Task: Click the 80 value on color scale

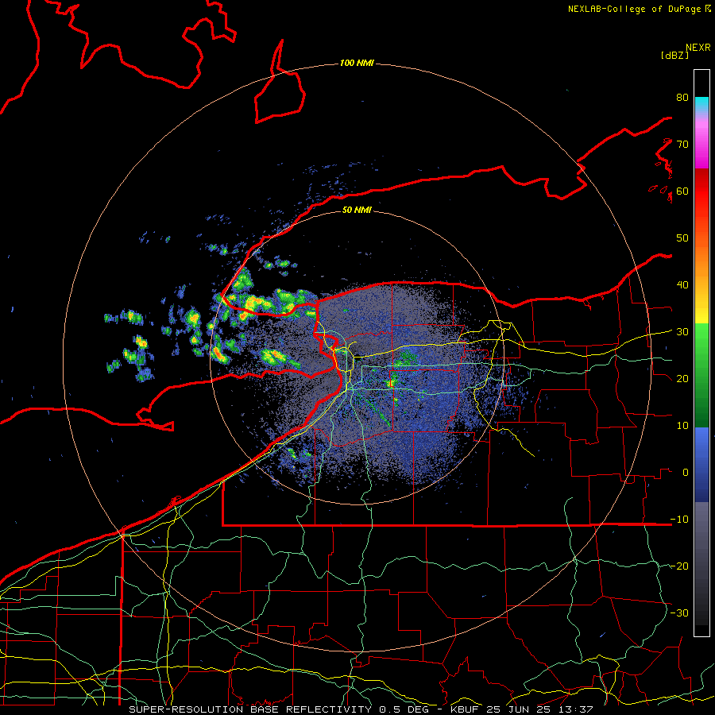Action: point(682,97)
